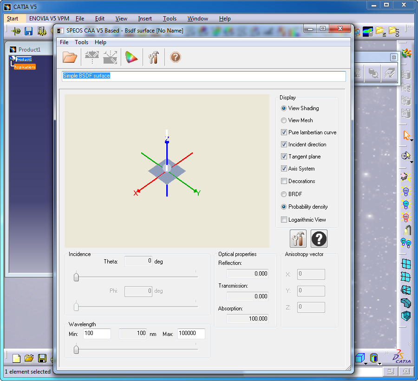Image resolution: width=418 pixels, height=381 pixels.
Task: Click the Theta incidence slider handle
Action: coord(76,277)
